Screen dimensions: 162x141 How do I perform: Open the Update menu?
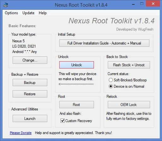28,13
